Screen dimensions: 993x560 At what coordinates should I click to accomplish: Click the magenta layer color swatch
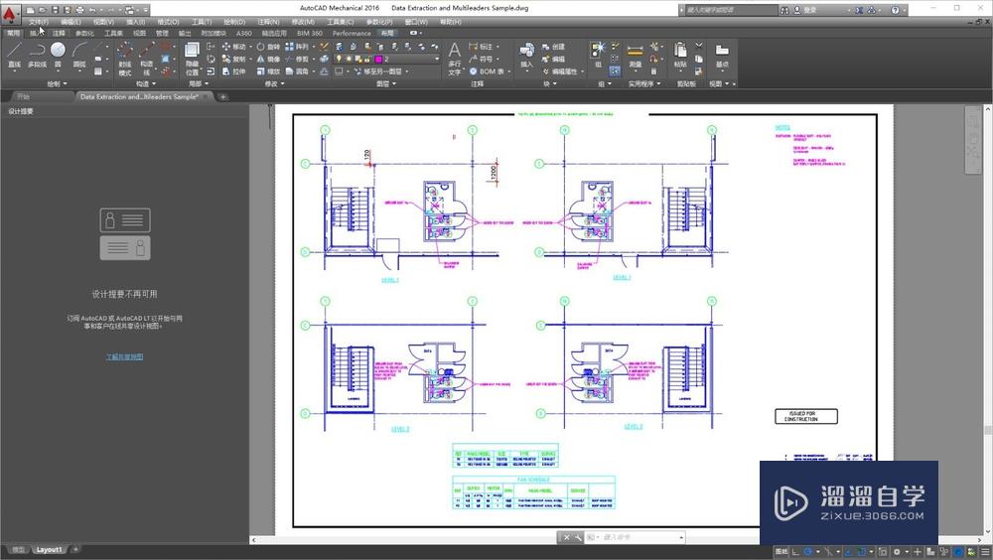pyautogui.click(x=378, y=59)
